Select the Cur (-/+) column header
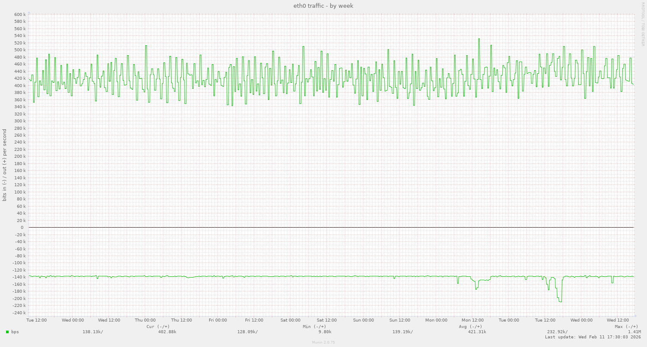The width and height of the screenshot is (647, 347). [x=159, y=326]
